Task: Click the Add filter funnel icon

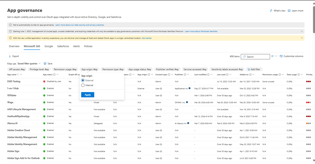Action: [x=249, y=69]
